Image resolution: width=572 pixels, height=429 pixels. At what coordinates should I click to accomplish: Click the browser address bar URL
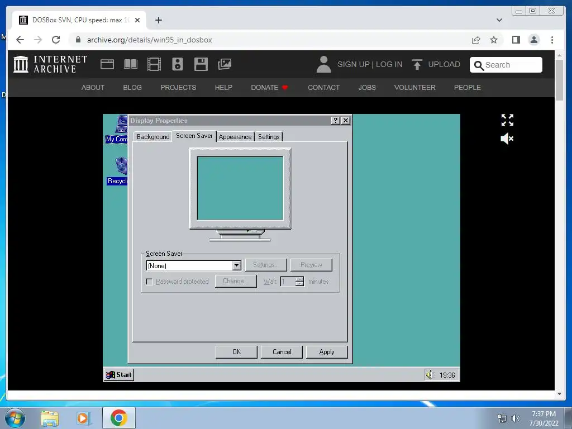tap(149, 40)
